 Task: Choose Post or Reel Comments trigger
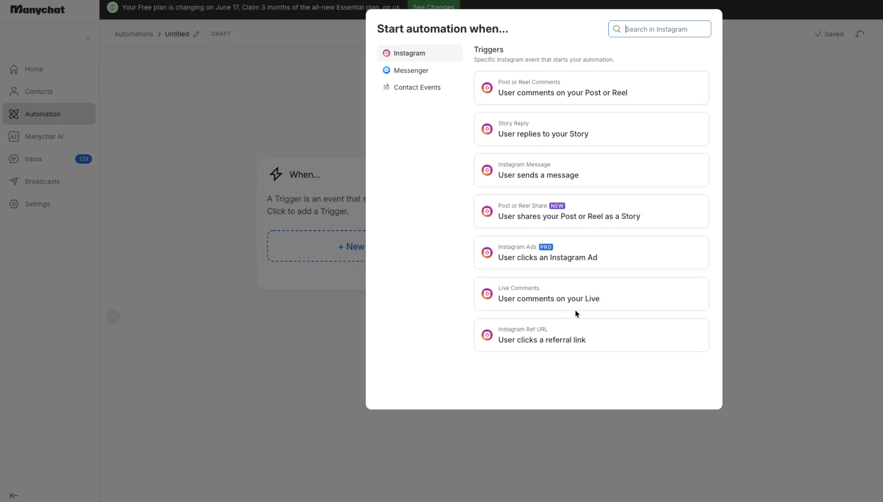[591, 88]
